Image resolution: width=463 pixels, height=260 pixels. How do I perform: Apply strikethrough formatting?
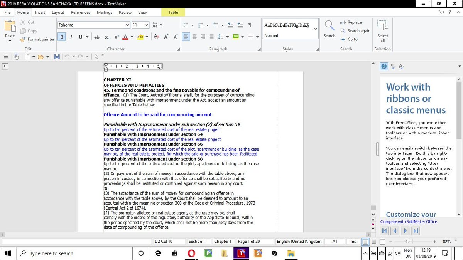[x=97, y=37]
